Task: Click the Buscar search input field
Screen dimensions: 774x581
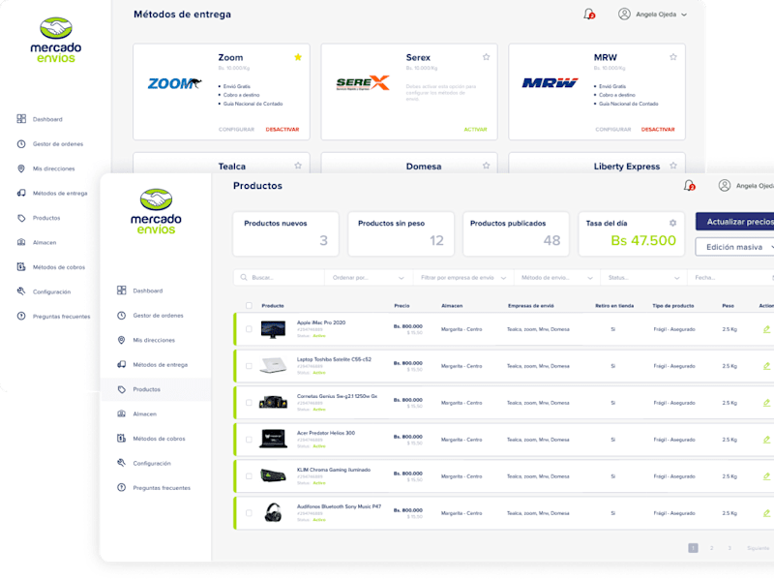Action: [x=279, y=278]
